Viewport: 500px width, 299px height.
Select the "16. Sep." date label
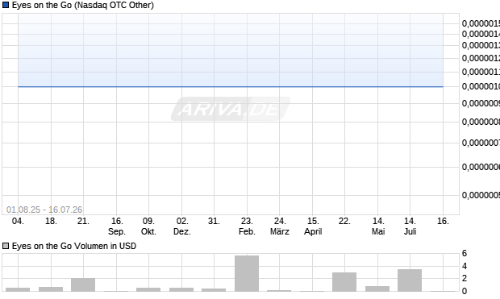pos(117,226)
